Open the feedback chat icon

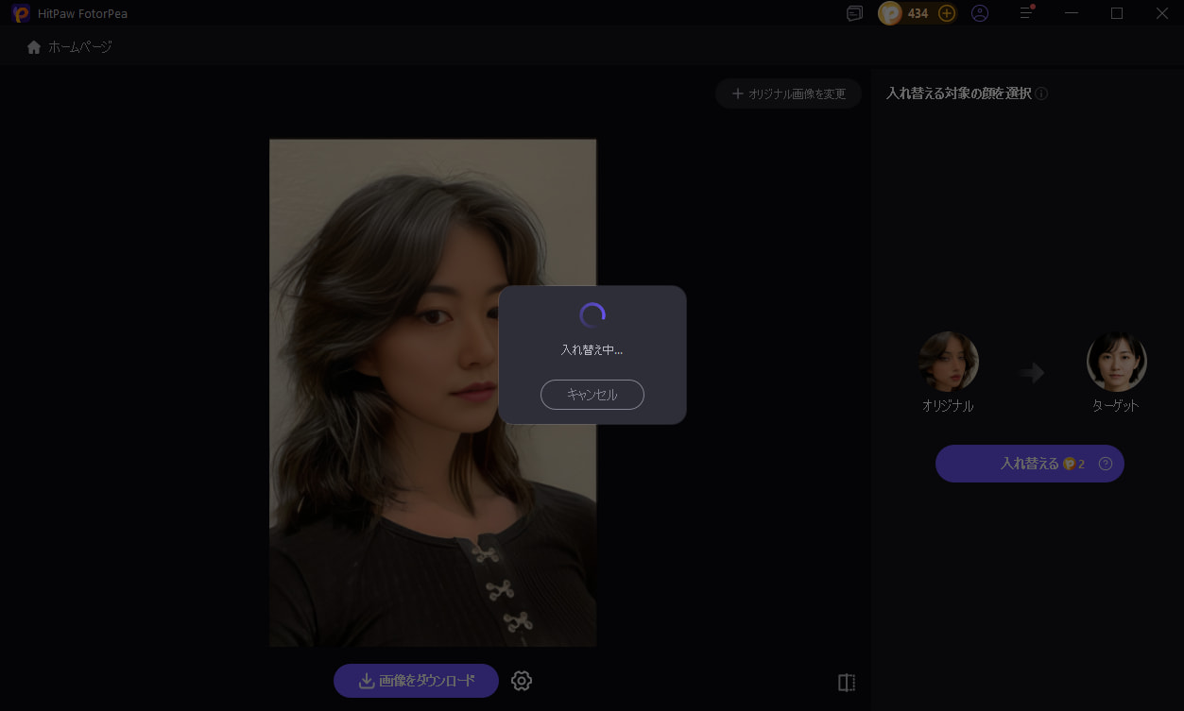click(x=854, y=13)
